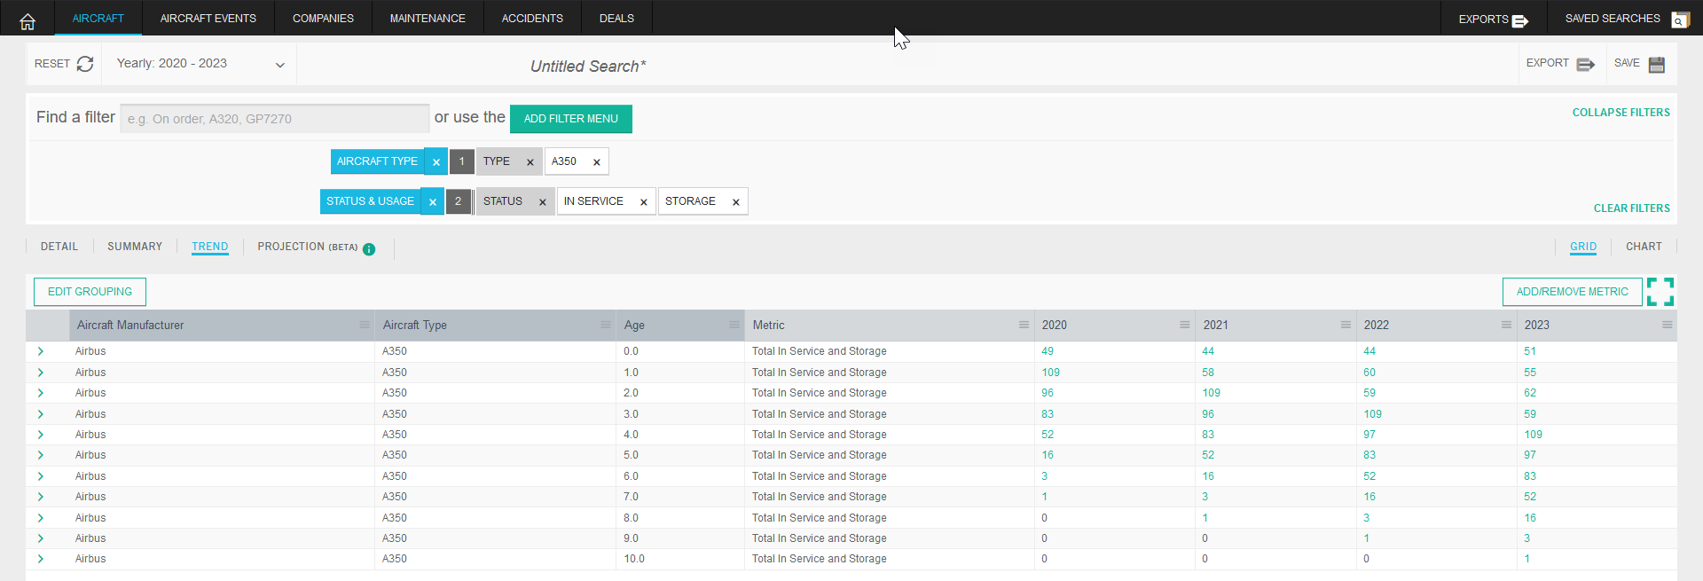The width and height of the screenshot is (1703, 581).
Task: Remove the Storage filter value
Action: tap(736, 202)
